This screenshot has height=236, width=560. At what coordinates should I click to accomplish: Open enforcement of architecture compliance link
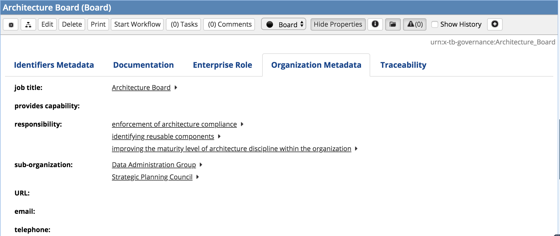[174, 124]
